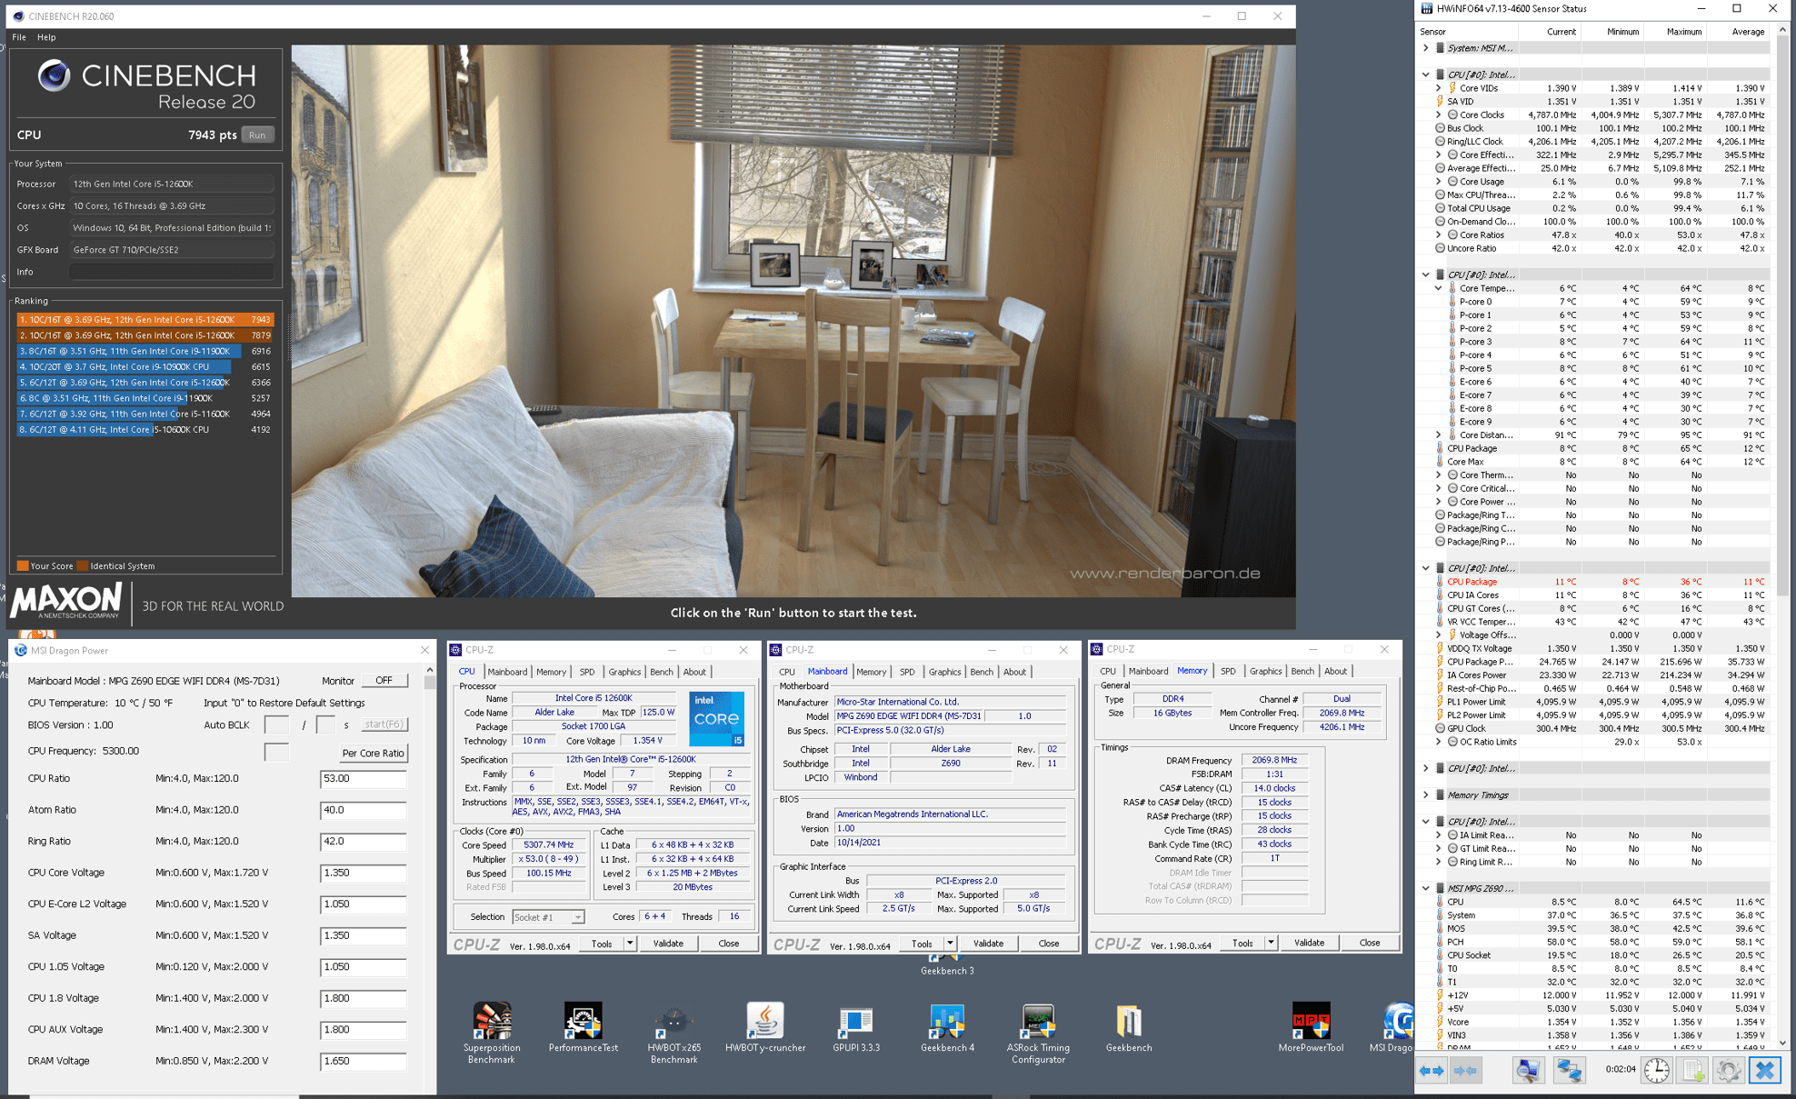The width and height of the screenshot is (1796, 1099).
Task: Click Validate in the CPU-Z Memory window
Action: tap(1309, 943)
